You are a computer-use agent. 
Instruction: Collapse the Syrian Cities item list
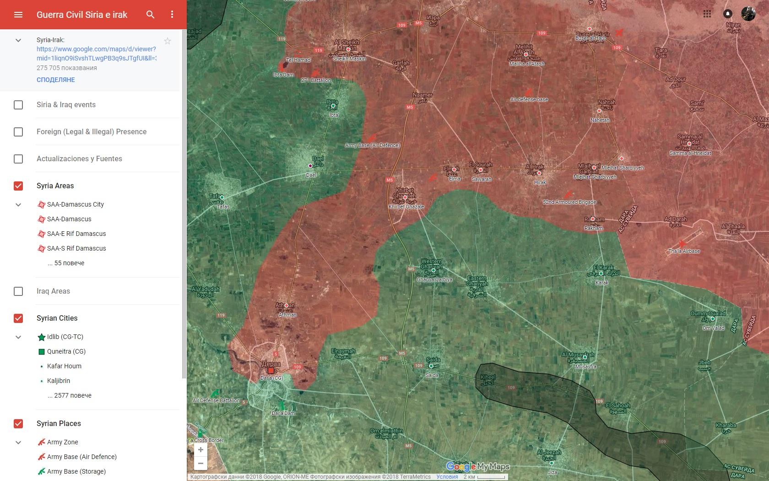pyautogui.click(x=18, y=337)
